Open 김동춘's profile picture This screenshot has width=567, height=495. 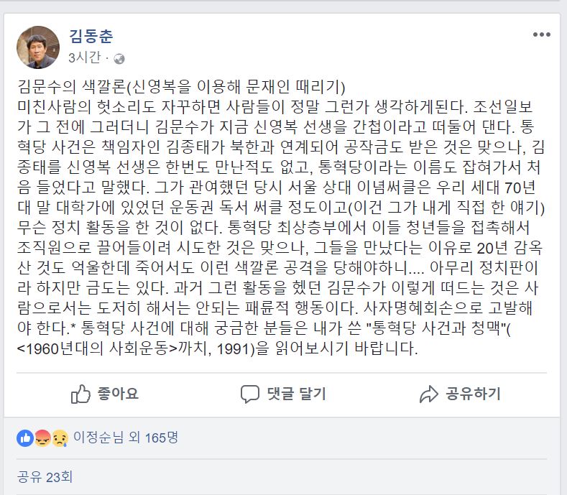[39, 47]
